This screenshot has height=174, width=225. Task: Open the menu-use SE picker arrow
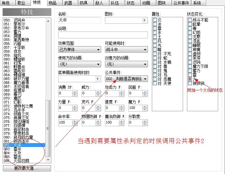(98, 79)
